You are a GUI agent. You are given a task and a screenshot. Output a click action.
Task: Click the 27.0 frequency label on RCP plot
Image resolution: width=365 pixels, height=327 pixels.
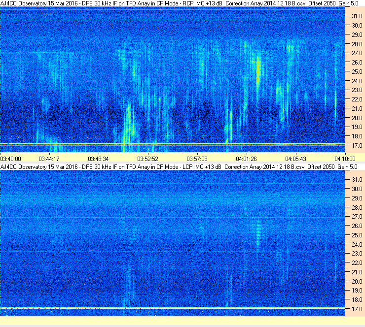(357, 53)
